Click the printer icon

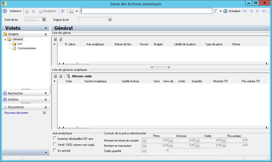[71, 11]
